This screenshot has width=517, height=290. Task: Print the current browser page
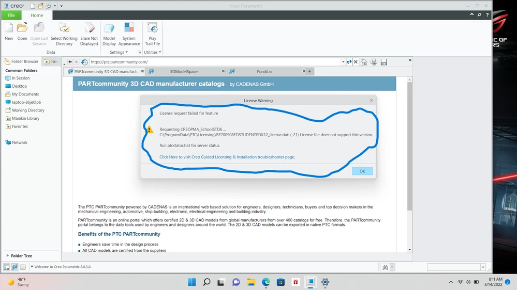[374, 62]
